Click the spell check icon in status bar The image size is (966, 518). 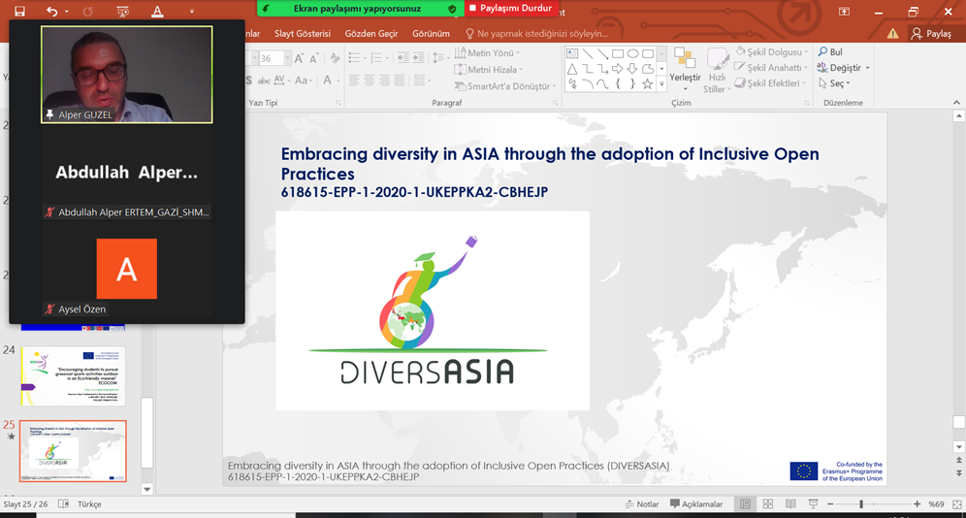click(63, 504)
